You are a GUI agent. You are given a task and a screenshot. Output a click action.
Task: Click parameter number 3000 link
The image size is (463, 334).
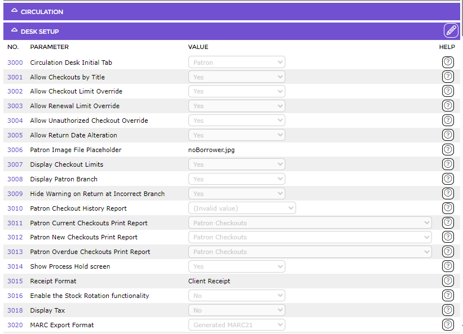click(15, 63)
